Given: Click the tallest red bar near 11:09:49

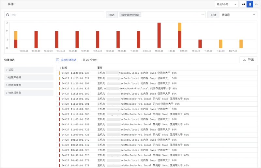Looking at the screenshot, I should tap(159, 35).
